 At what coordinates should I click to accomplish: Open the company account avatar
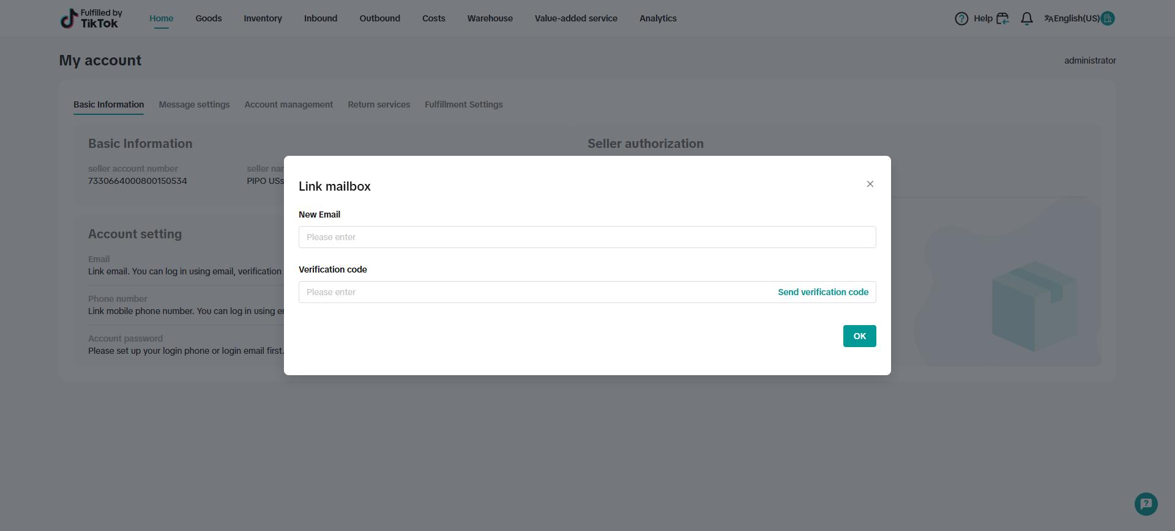click(x=1108, y=18)
